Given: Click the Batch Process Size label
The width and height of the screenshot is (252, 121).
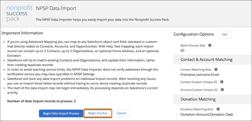Looking at the screenshot, I should coord(193,46).
